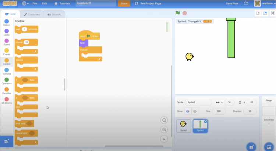Viewport: 276px width, 151px height.
Task: Click the Choose a Backdrop button
Action: point(269,147)
